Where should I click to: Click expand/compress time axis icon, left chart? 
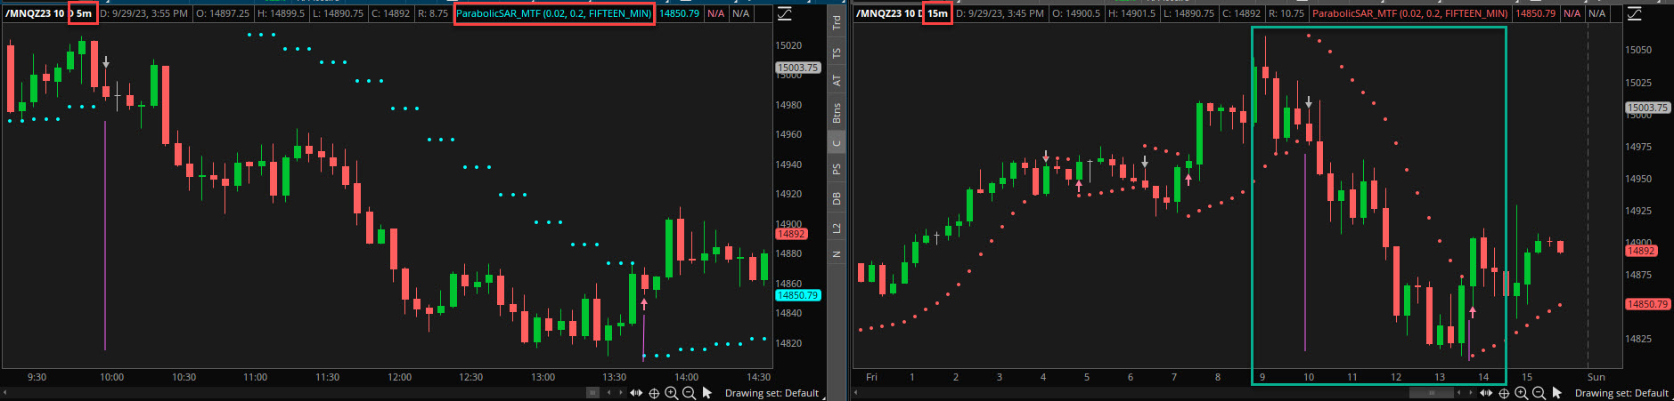[x=636, y=393]
